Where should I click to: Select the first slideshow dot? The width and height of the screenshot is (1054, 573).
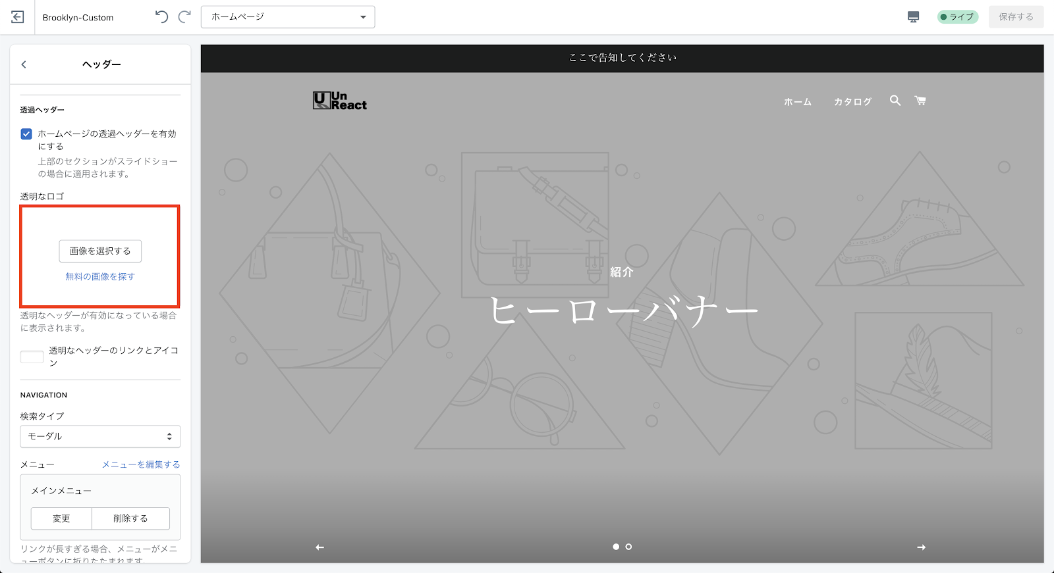click(616, 547)
